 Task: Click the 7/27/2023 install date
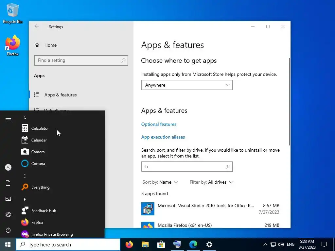[x=269, y=212]
